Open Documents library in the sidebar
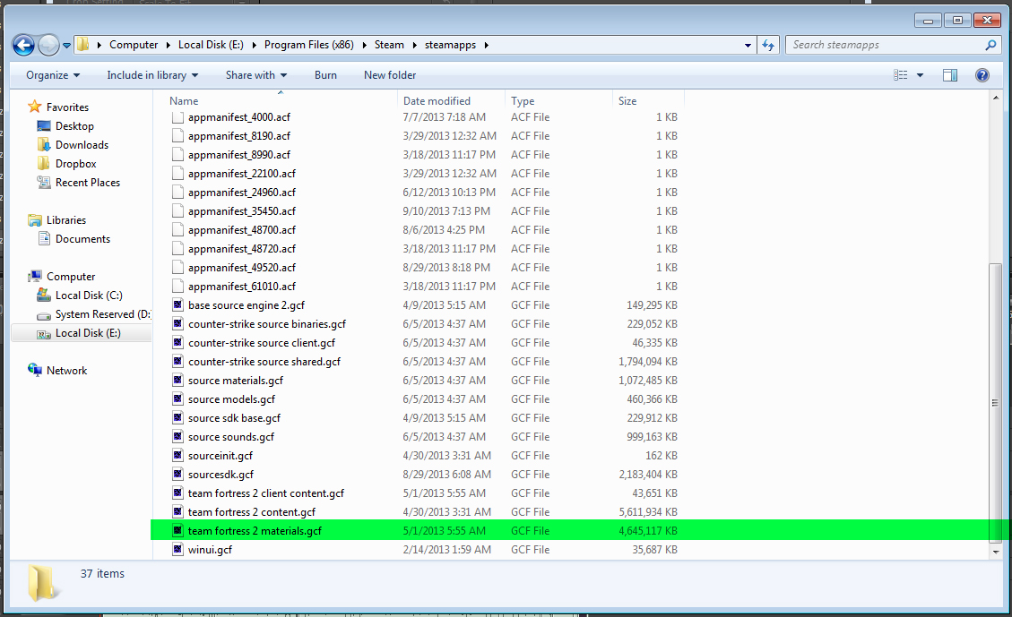Viewport: 1012px width, 617px height. (x=82, y=238)
